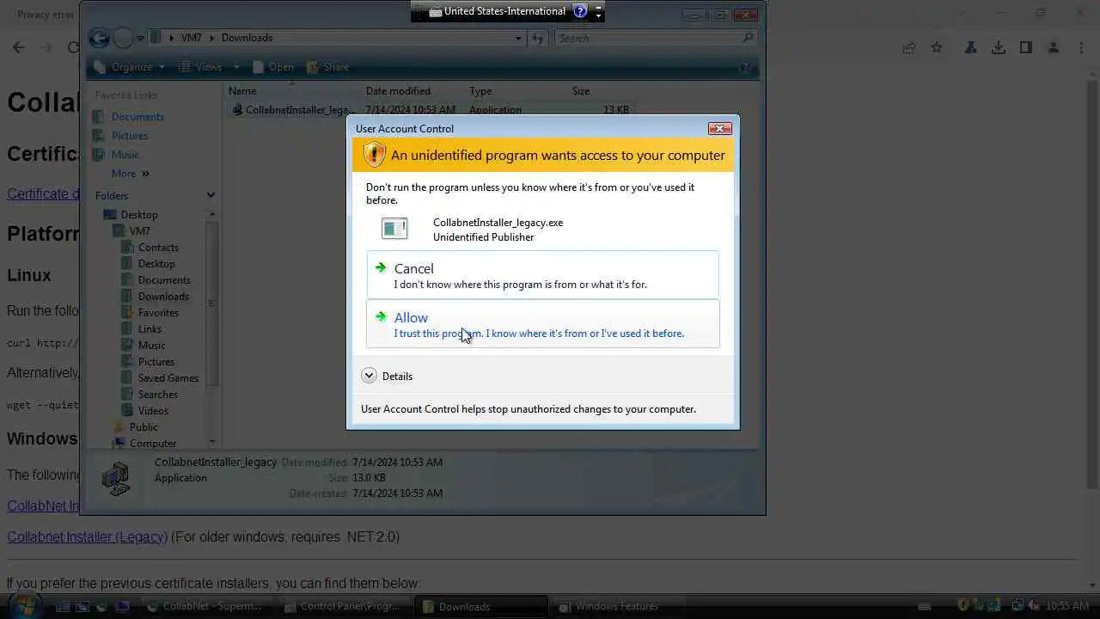Click the browser bookmark star icon
Viewport: 1100px width, 619px height.
(937, 47)
